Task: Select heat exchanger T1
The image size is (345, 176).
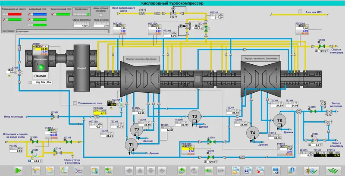Action: click(x=132, y=145)
